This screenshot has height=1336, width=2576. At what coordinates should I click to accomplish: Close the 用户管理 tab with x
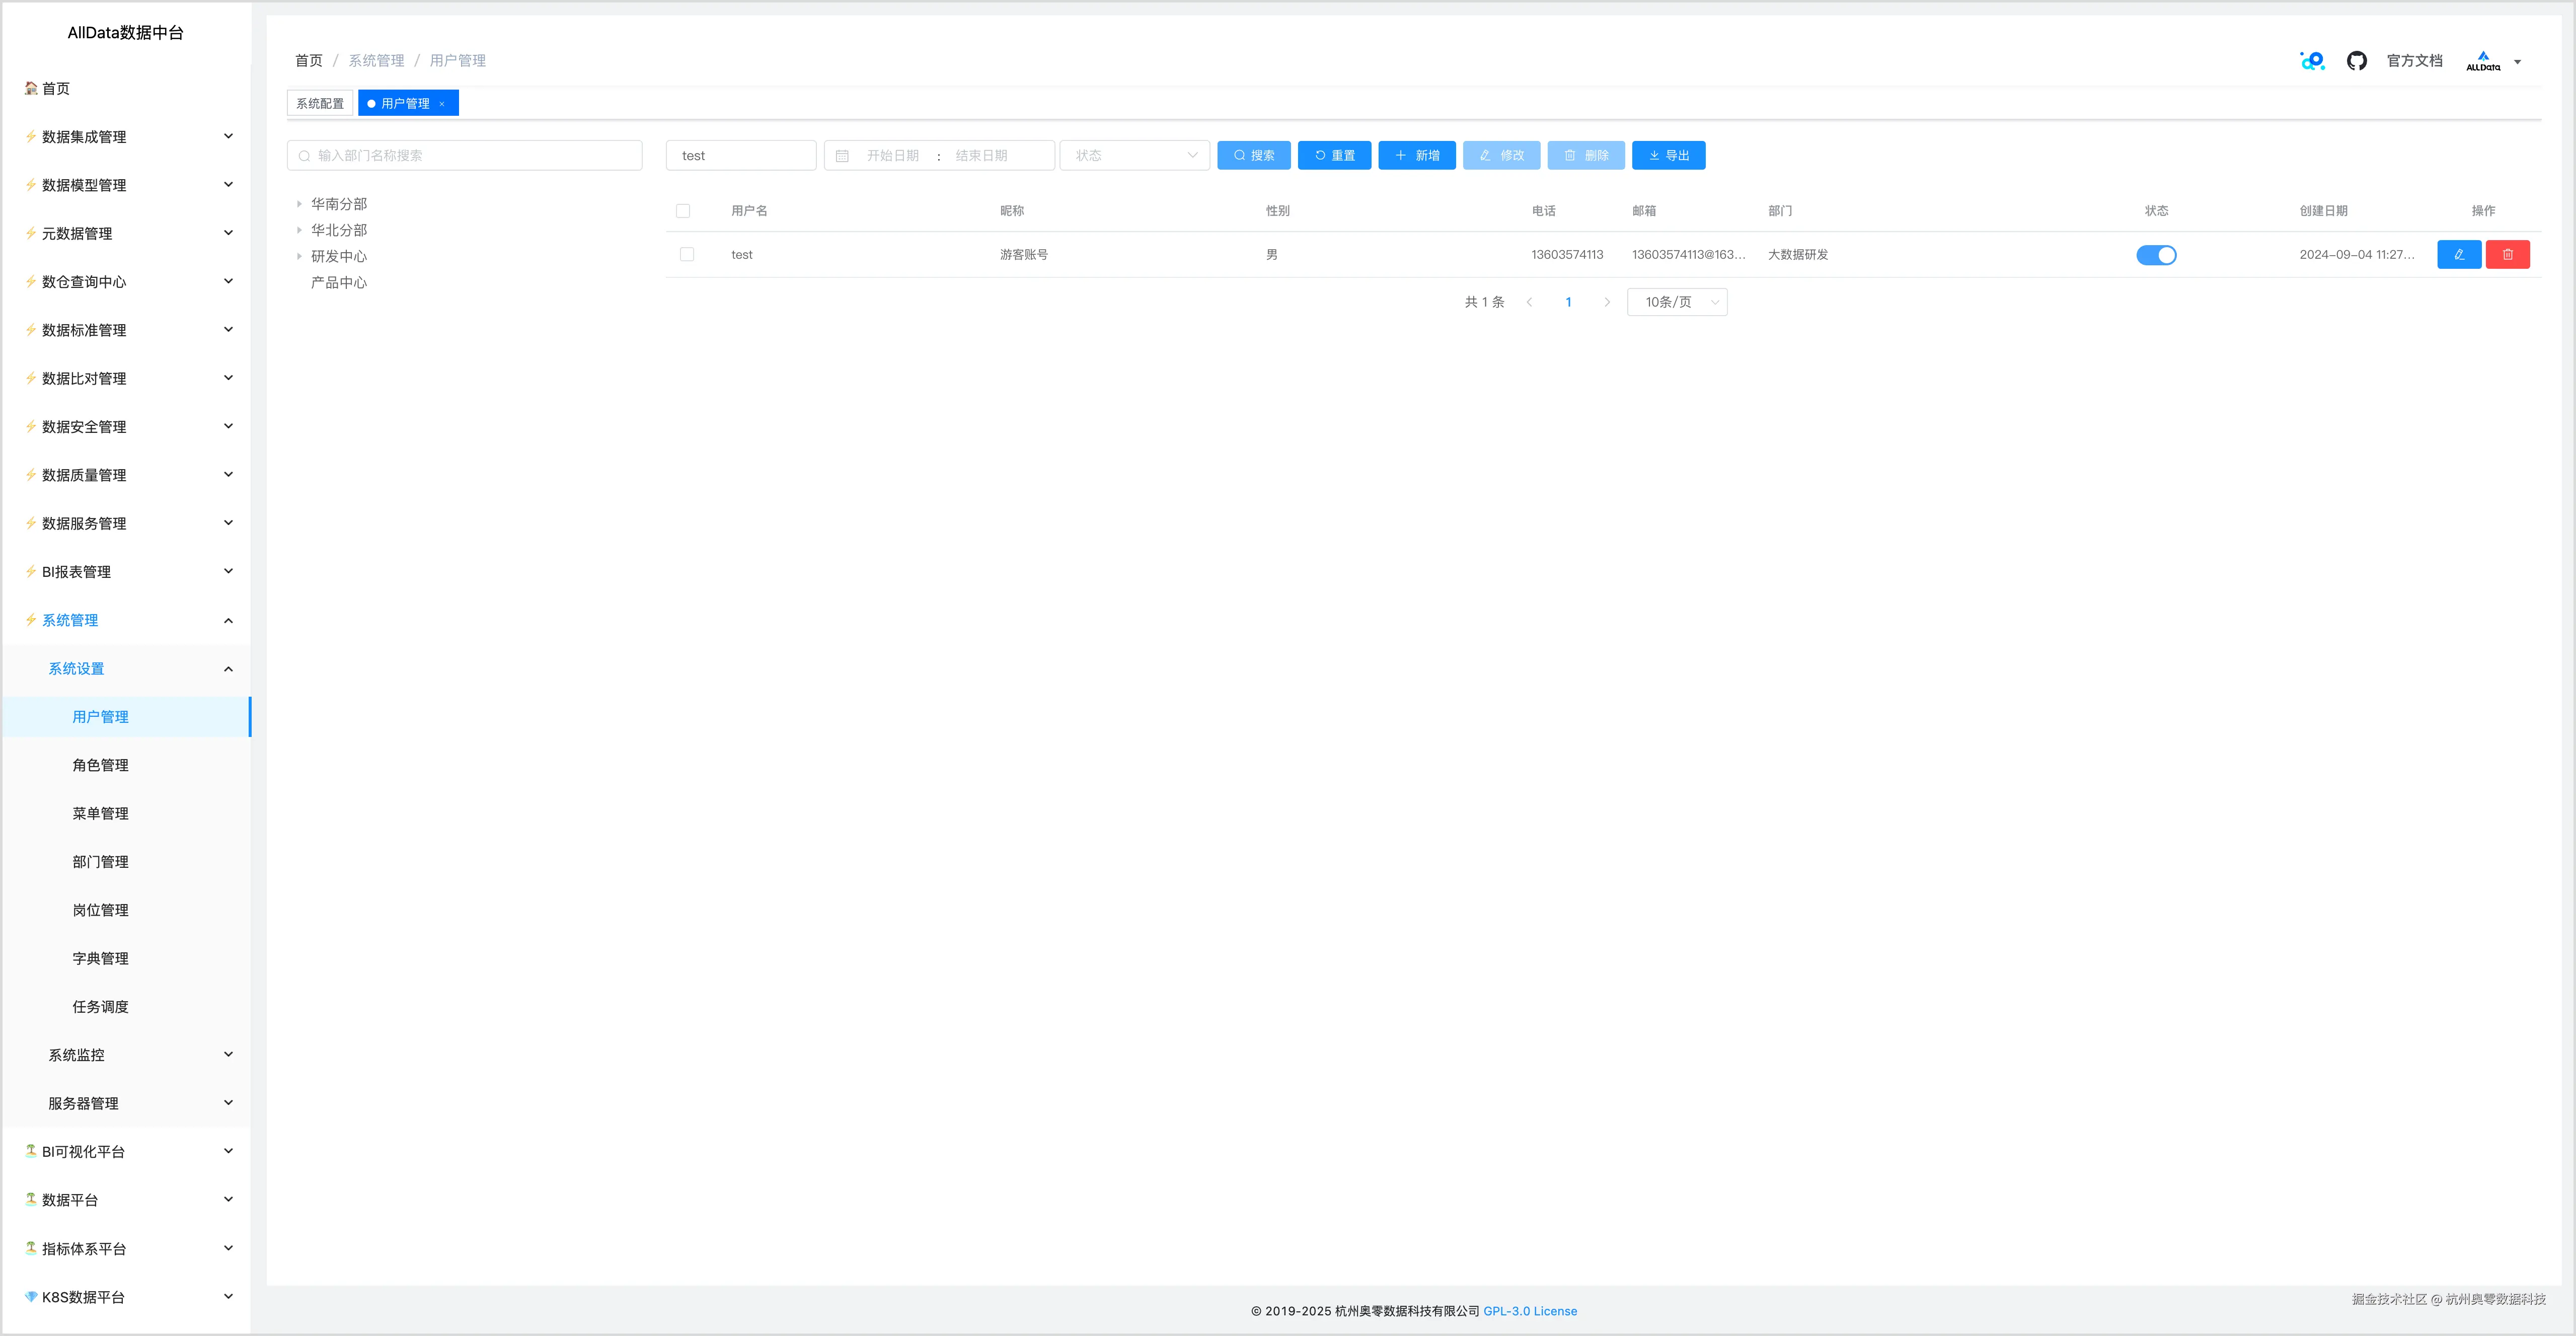click(x=442, y=104)
